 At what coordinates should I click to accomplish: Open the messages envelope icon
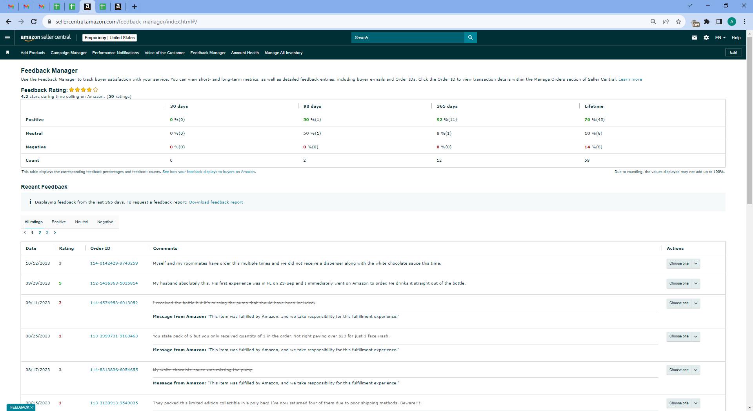click(695, 38)
